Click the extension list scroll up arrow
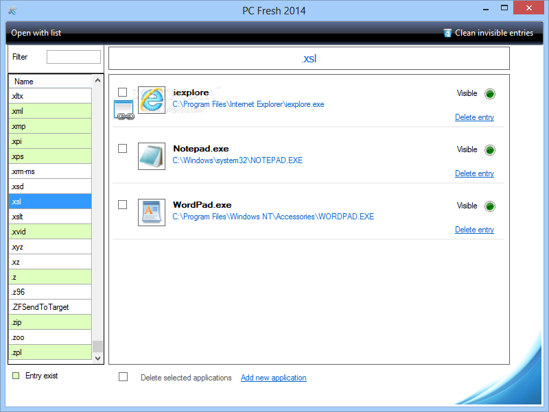This screenshot has width=549, height=412. (98, 80)
